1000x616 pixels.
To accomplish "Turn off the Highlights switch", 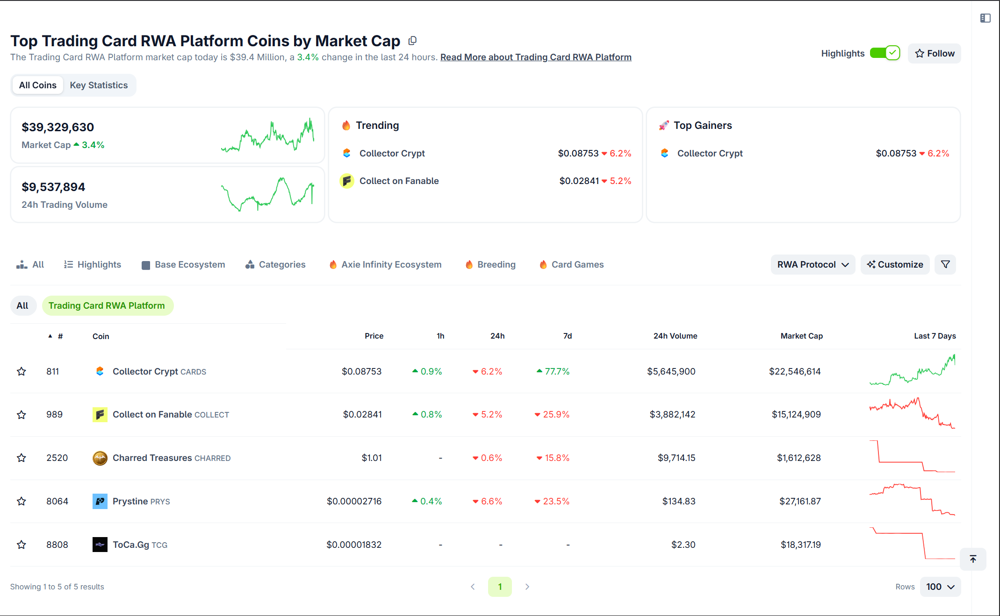I will pyautogui.click(x=885, y=53).
